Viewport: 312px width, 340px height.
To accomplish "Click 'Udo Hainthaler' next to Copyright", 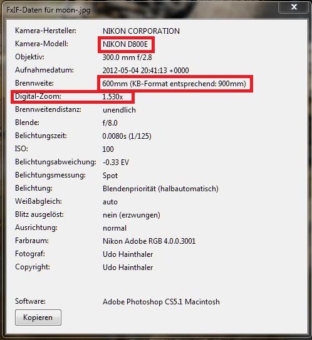I will coord(128,267).
